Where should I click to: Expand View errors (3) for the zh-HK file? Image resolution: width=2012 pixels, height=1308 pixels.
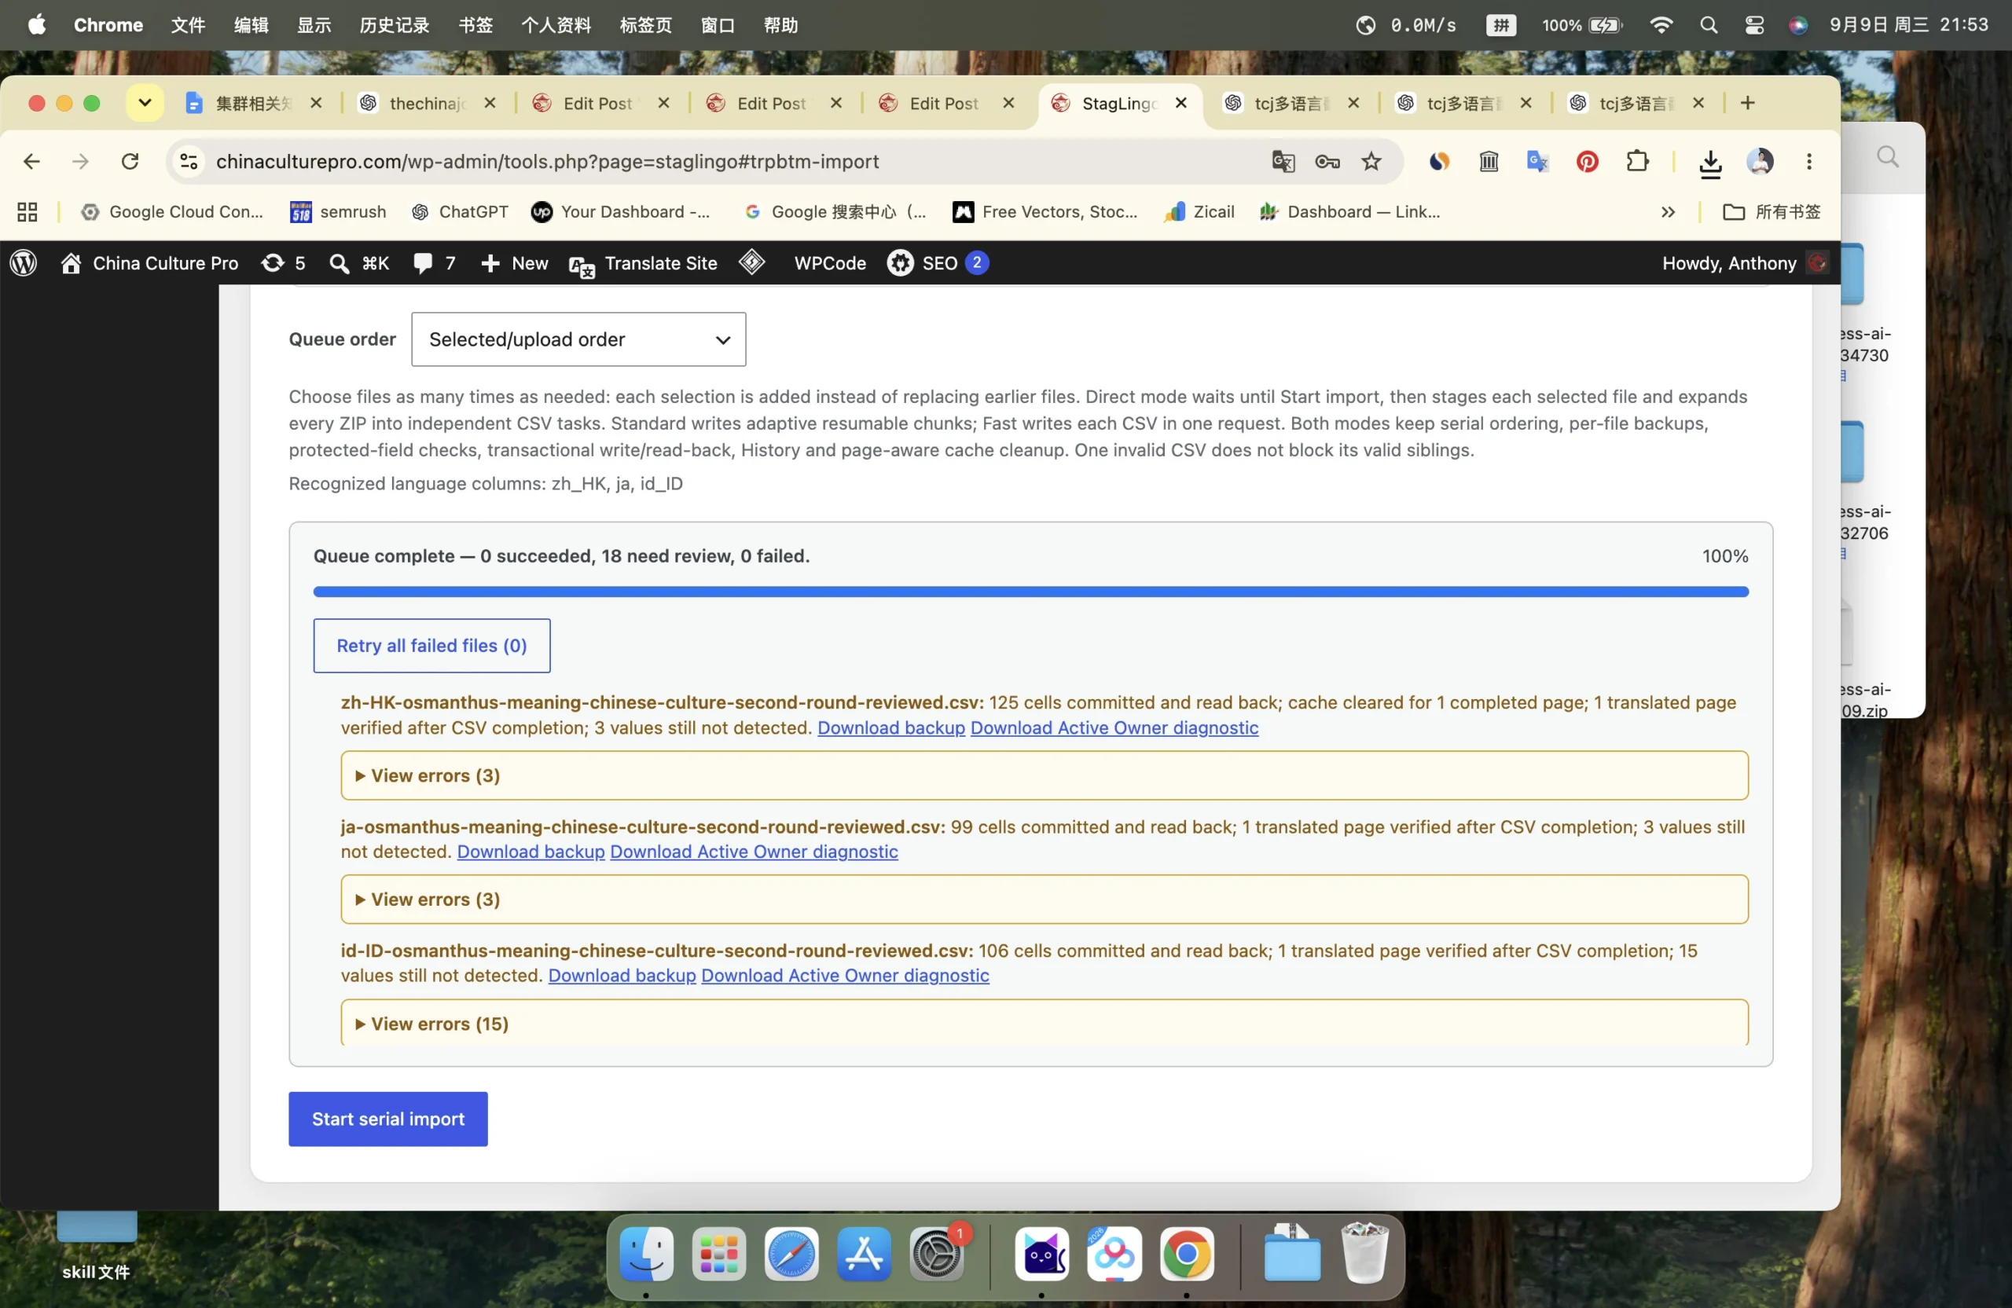[x=1043, y=775]
